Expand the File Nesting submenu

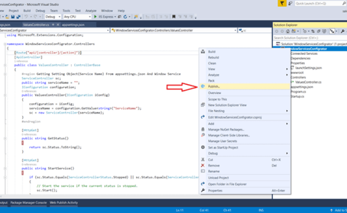245,111
